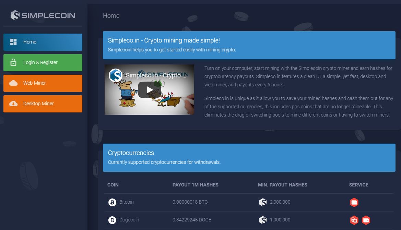This screenshot has height=230, width=401.
Task: Open the Login & Register page
Action: coord(43,63)
